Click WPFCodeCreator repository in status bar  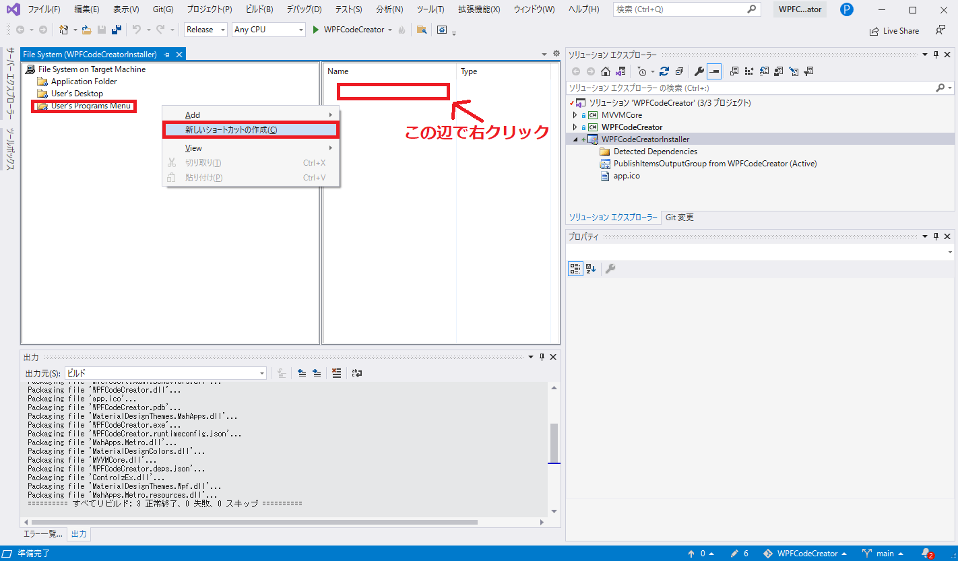click(804, 554)
